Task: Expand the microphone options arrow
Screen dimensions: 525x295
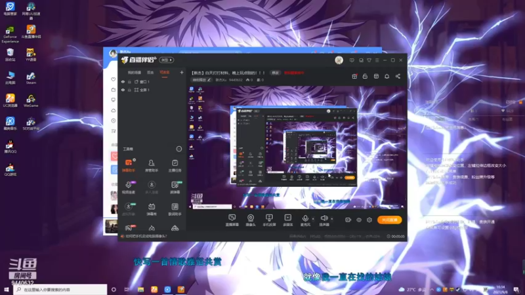Action: pyautogui.click(x=313, y=219)
